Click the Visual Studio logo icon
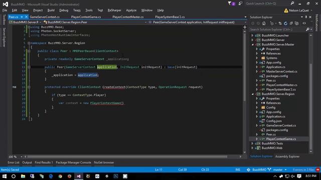 6,4
